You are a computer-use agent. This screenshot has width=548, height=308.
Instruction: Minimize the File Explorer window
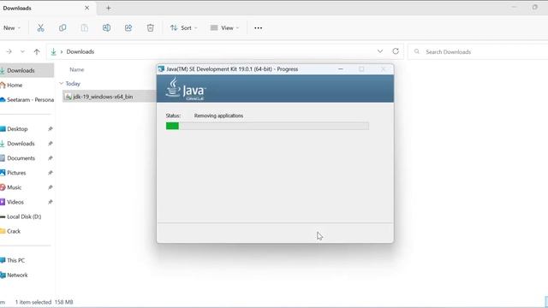pos(514,7)
